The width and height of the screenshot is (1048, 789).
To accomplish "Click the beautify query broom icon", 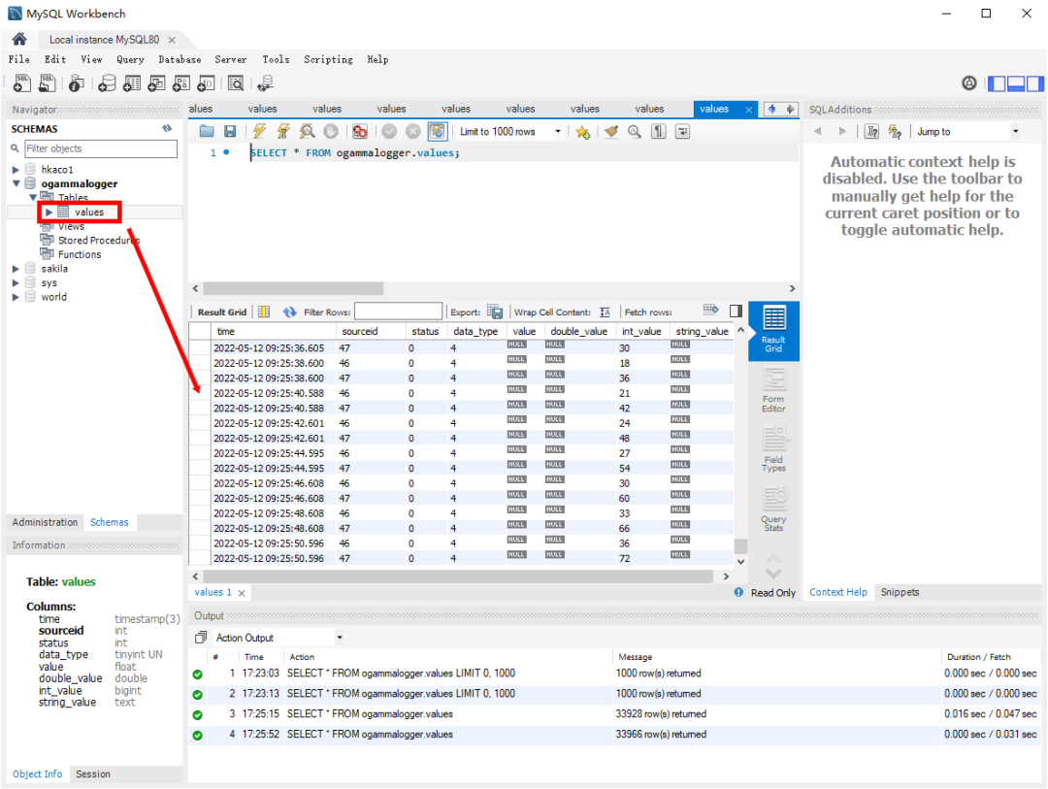I will coord(610,132).
